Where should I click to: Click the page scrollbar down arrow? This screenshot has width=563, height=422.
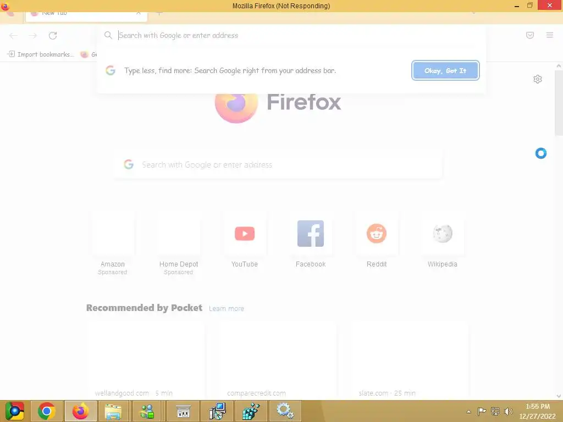click(559, 396)
